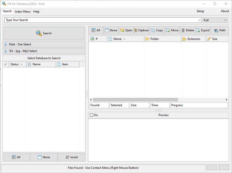232x173 pixels.
Task: Switch to the Index Menu tab
Action: click(23, 12)
